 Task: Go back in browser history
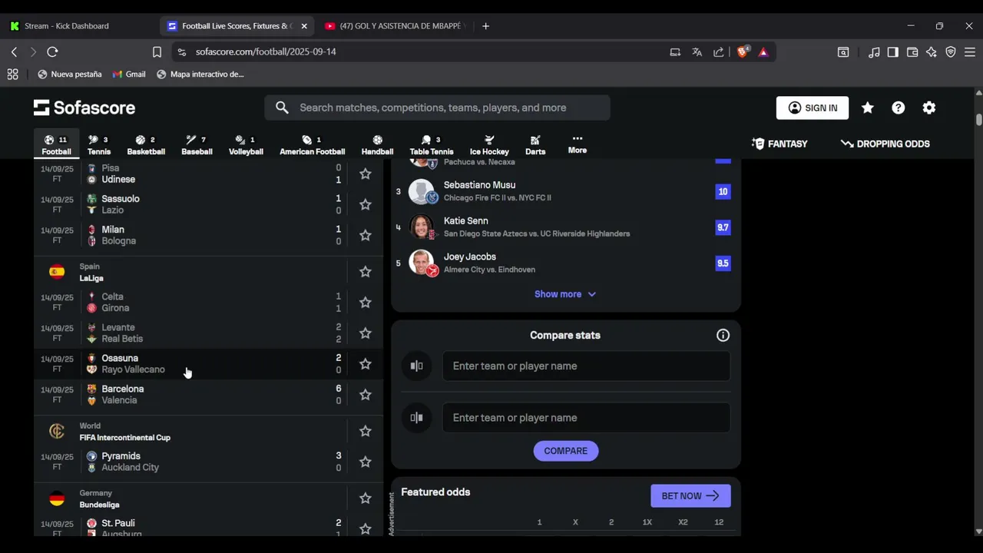pos(14,51)
